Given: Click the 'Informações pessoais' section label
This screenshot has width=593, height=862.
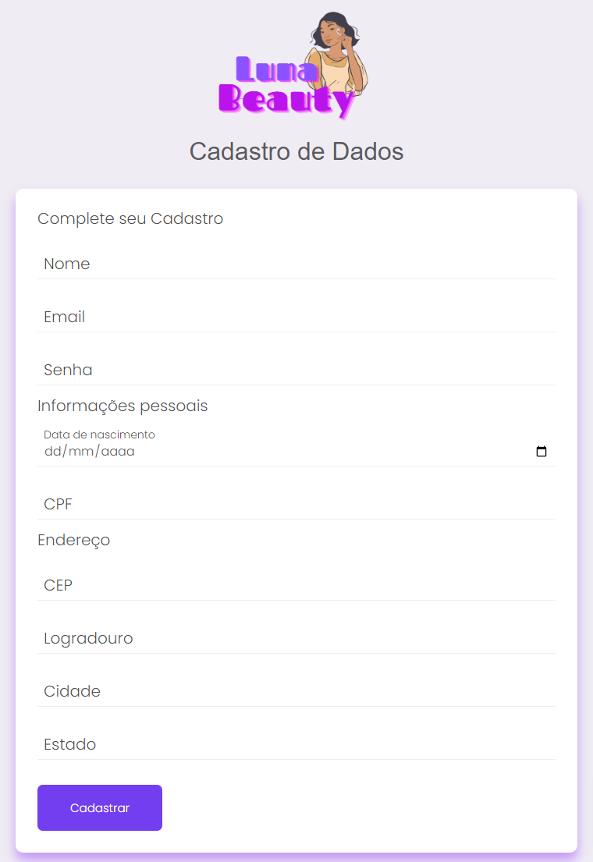Looking at the screenshot, I should 123,406.
